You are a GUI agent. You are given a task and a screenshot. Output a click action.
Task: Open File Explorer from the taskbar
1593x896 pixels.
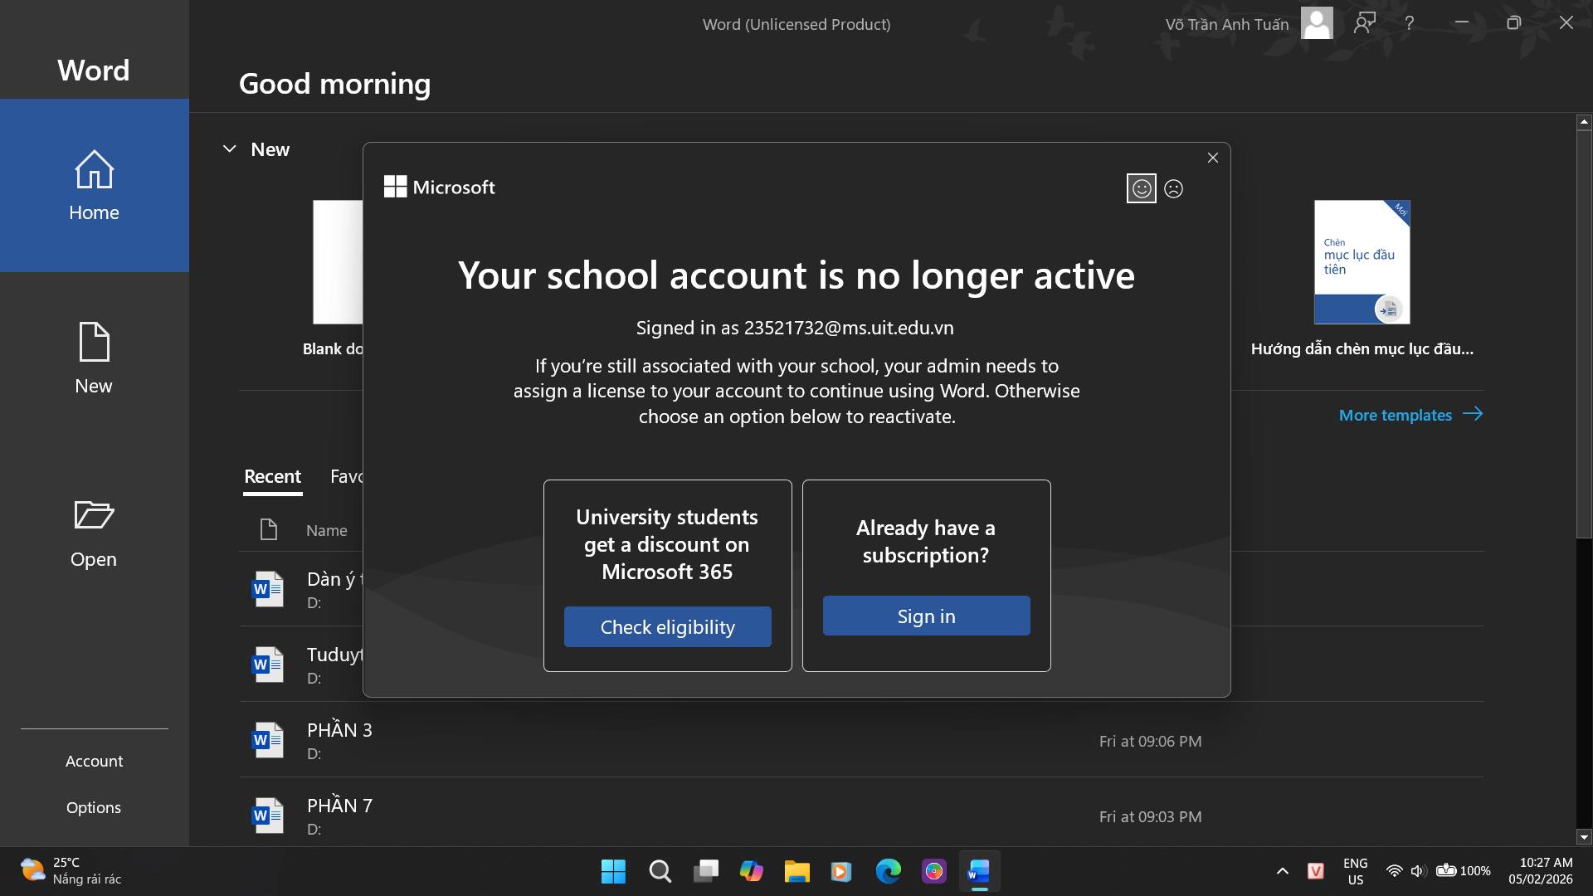[796, 871]
